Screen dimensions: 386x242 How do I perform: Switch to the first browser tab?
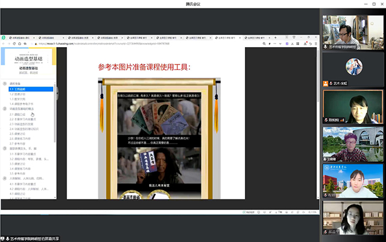pyautogui.click(x=22, y=37)
